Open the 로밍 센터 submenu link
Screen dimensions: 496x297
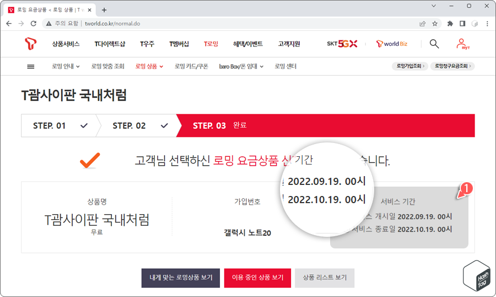pyautogui.click(x=285, y=66)
